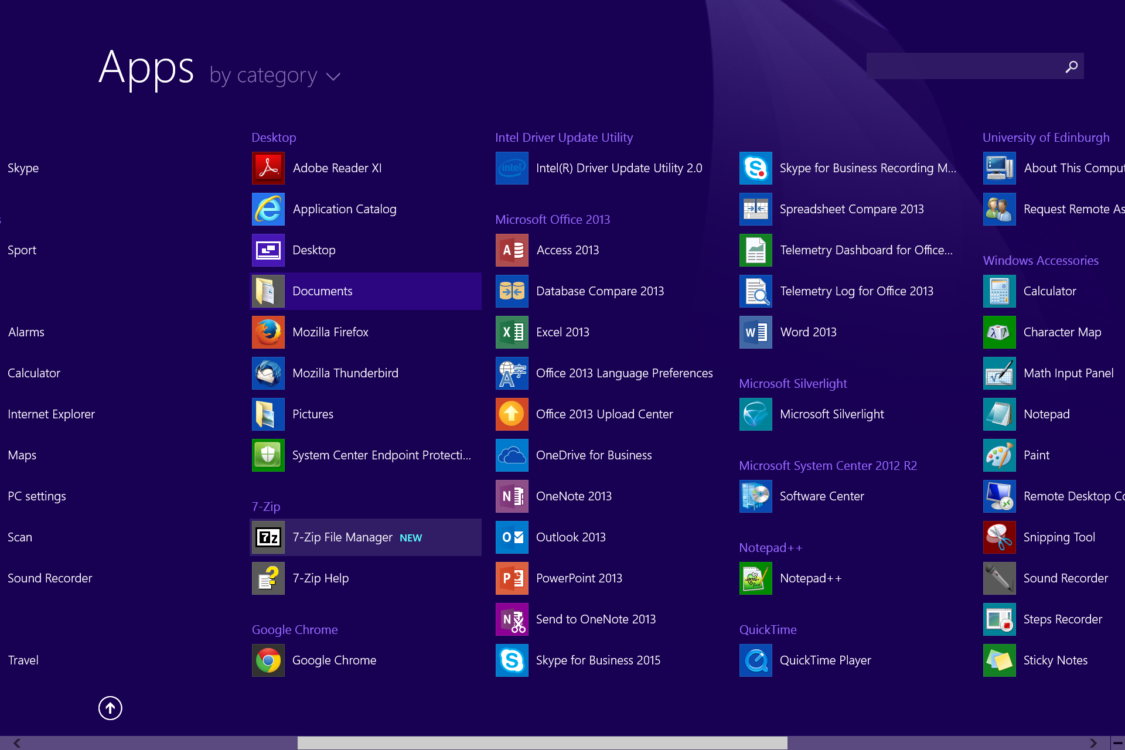Open Word 2013 icon
This screenshot has height=750, width=1125.
[755, 332]
